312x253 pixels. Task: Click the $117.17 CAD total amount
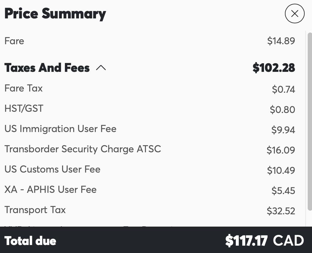264,241
